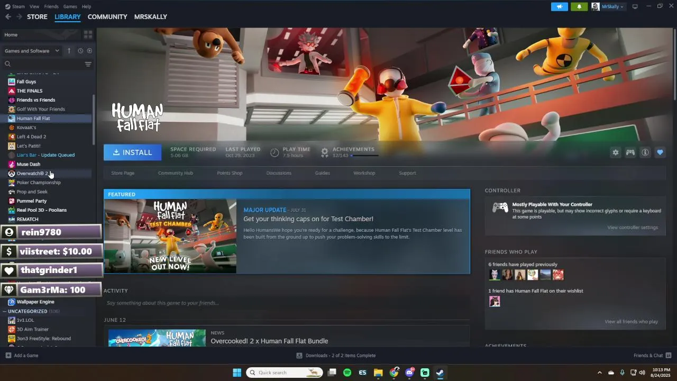677x381 pixels.
Task: Open Spotify from the taskbar
Action: [347, 373]
